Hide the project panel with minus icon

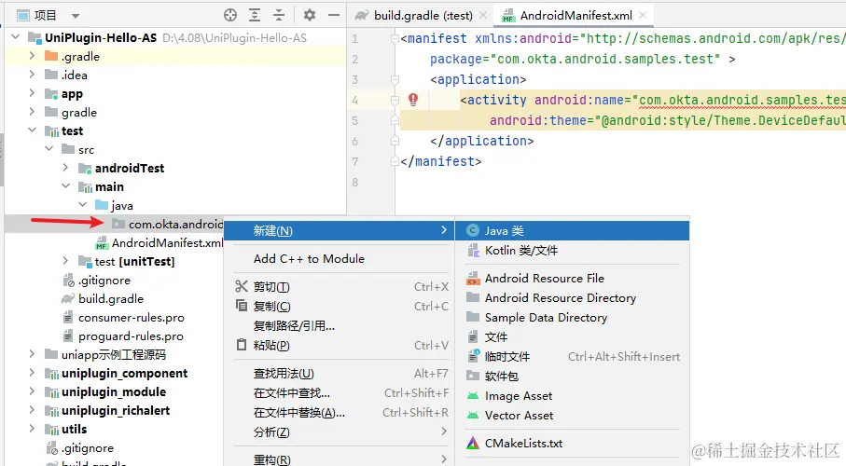click(334, 15)
